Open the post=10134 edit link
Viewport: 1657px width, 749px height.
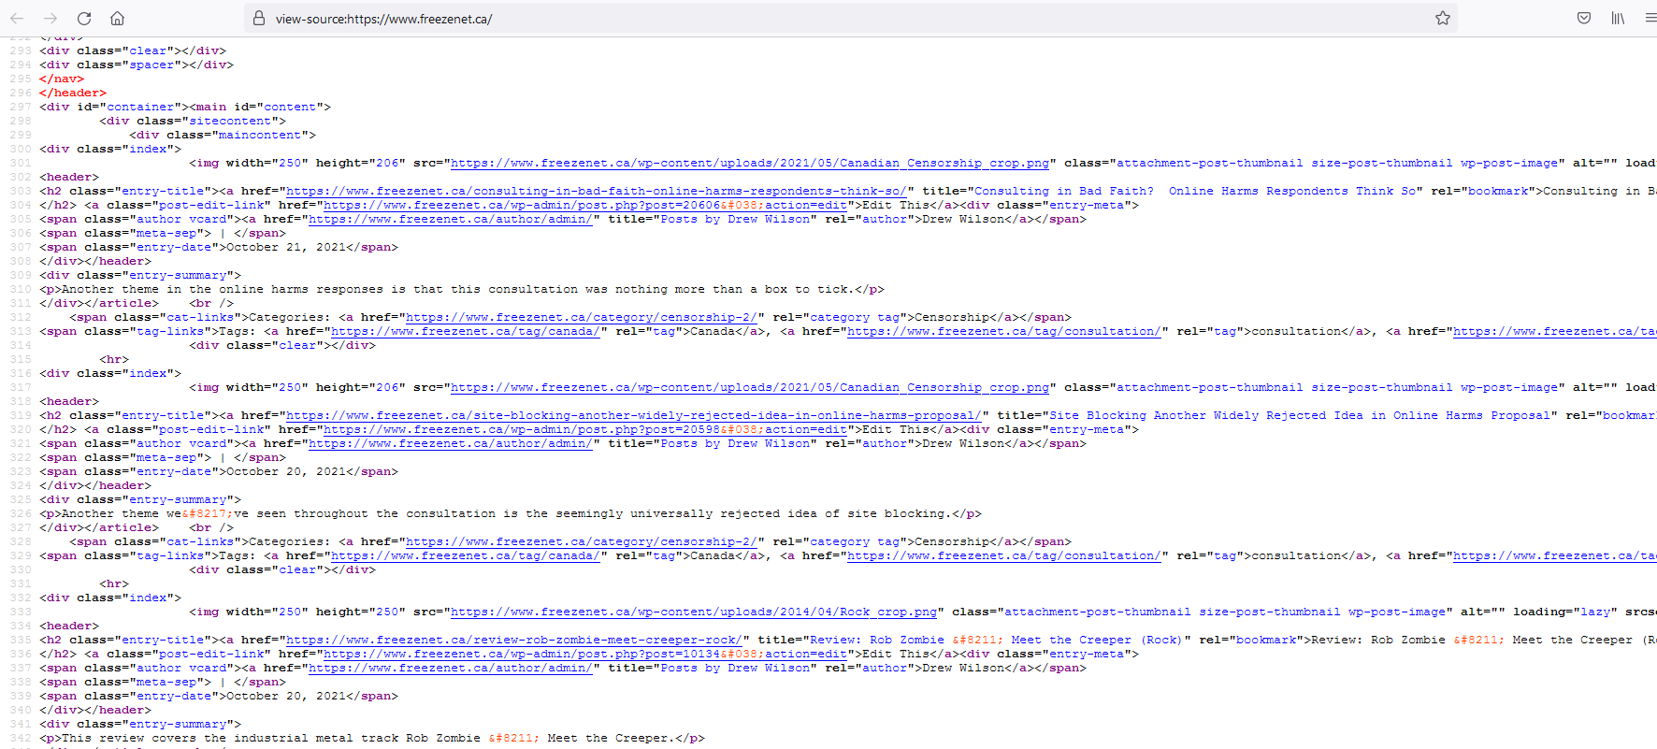coord(585,654)
